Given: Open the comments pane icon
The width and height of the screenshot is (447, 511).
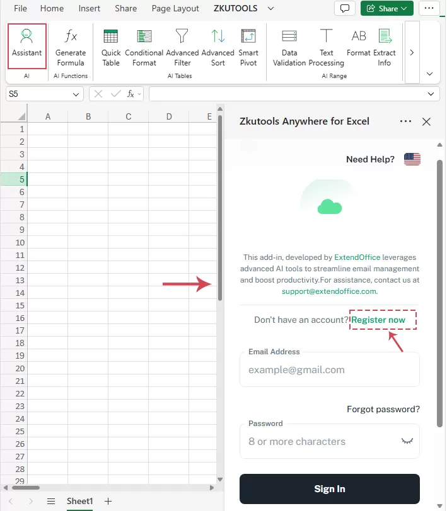Looking at the screenshot, I should [344, 8].
